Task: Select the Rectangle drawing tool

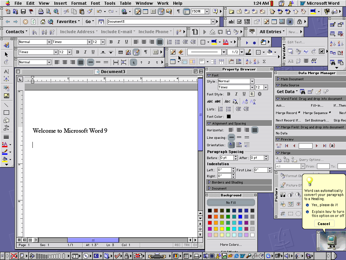Action: 6,113
